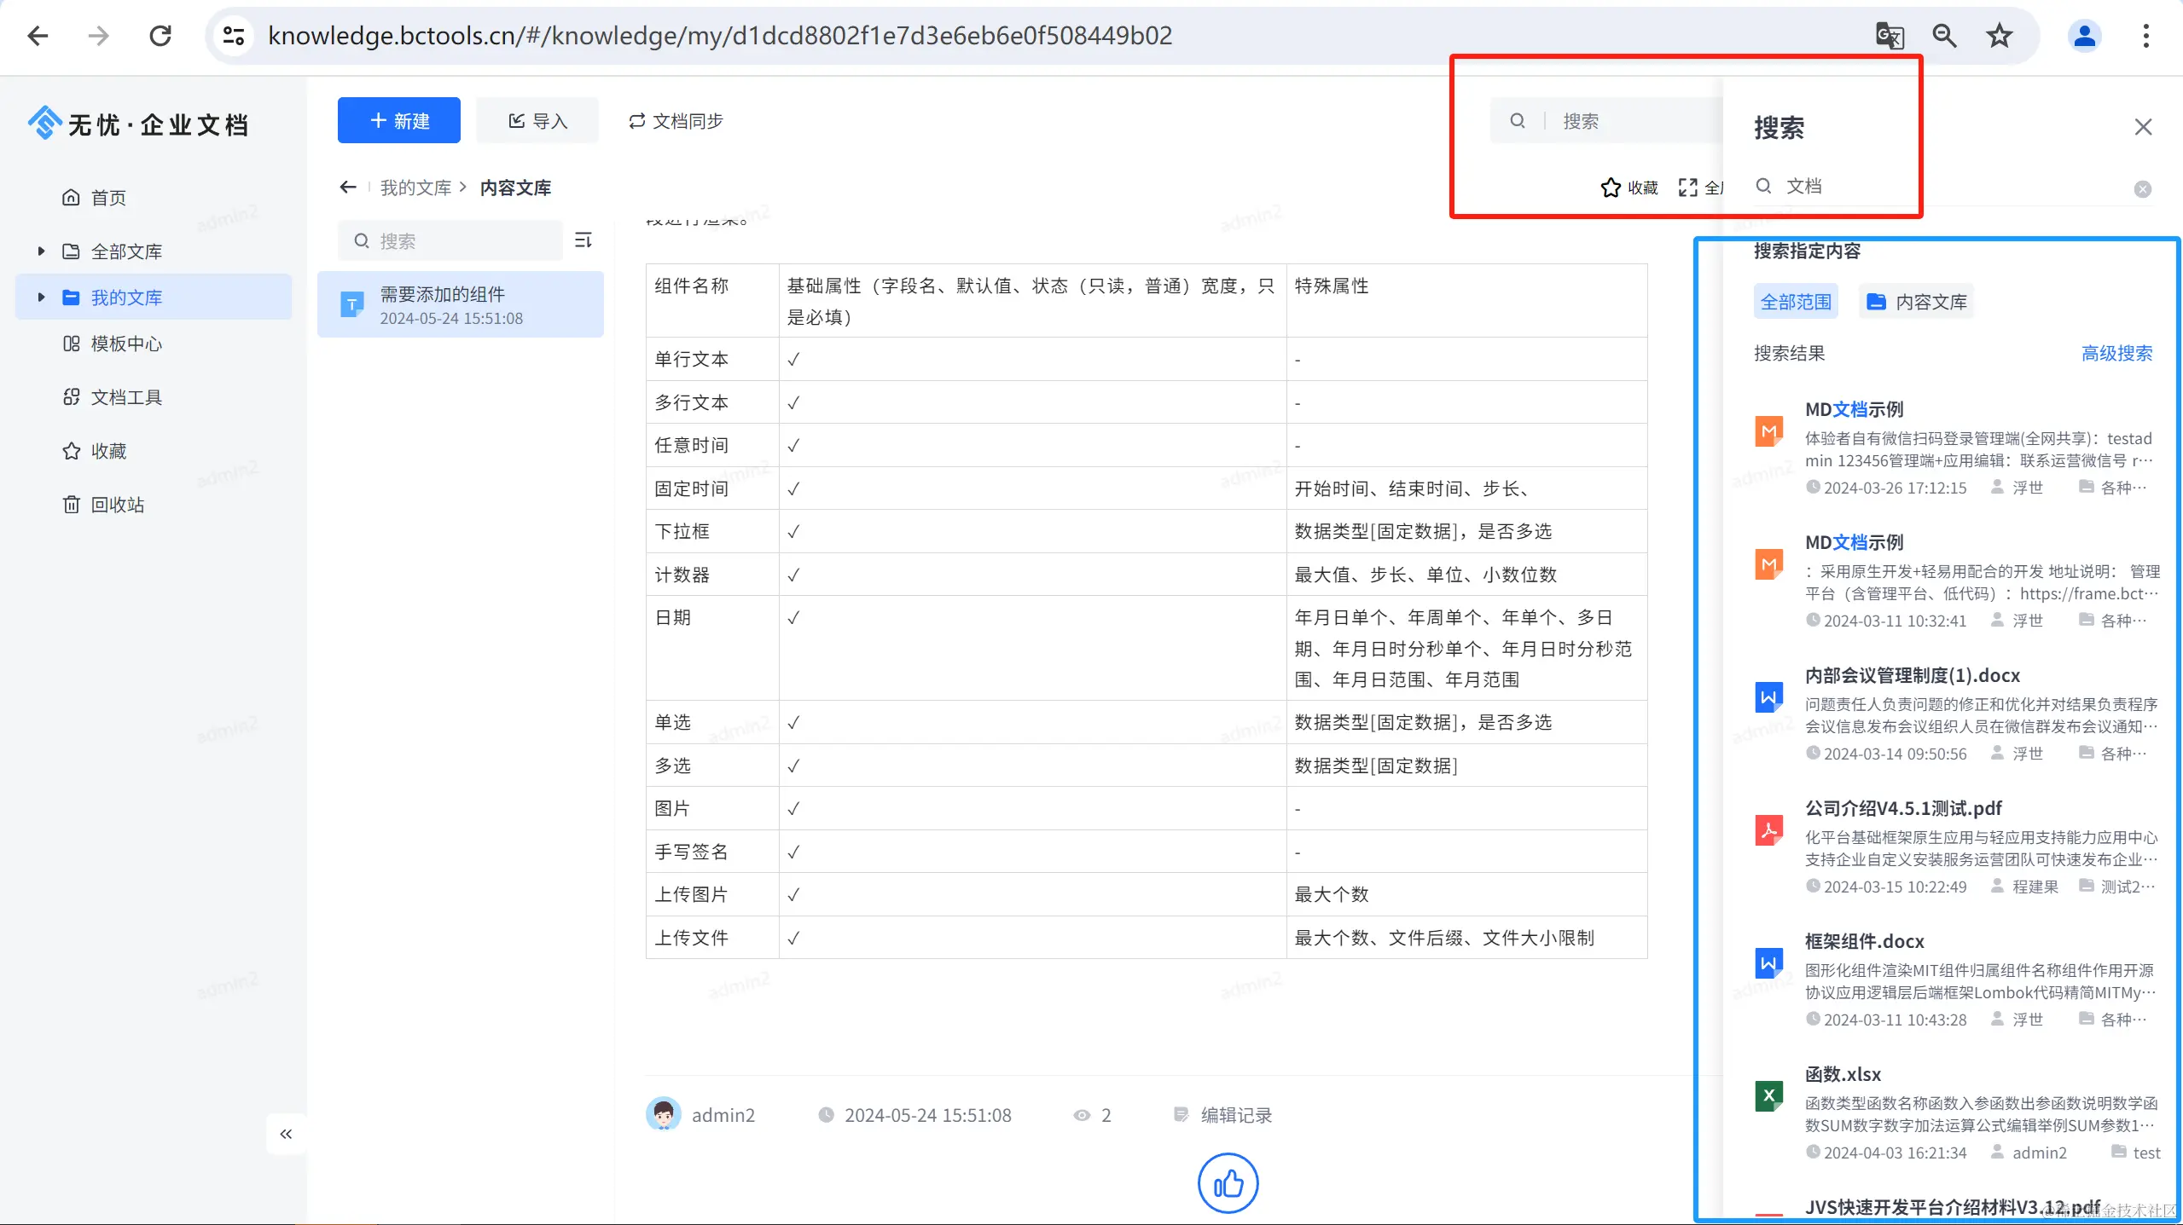The image size is (2183, 1225).
Task: Select the 全部范围 search scope
Action: 1796,302
